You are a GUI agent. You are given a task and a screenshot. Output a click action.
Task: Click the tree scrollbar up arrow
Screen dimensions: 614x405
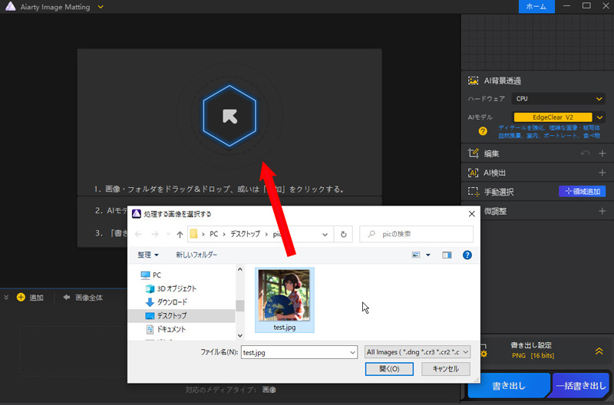(239, 269)
